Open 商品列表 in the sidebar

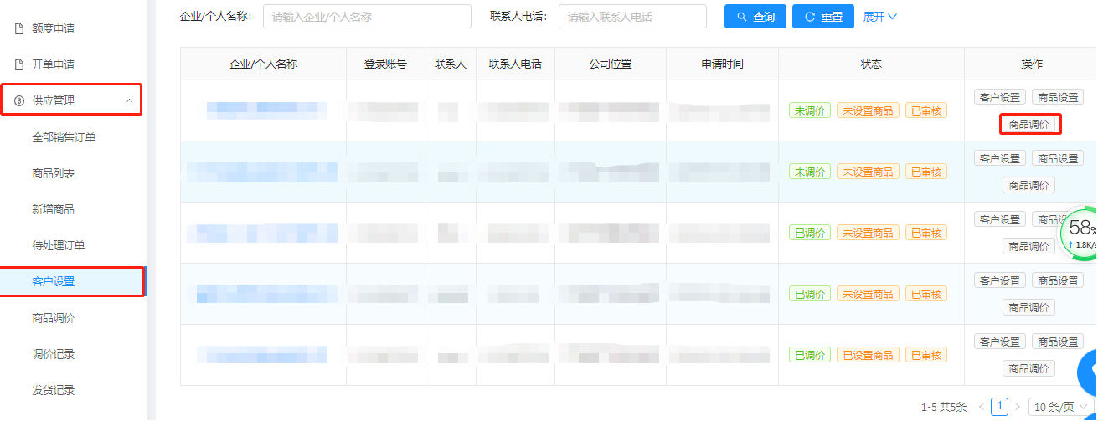[54, 173]
